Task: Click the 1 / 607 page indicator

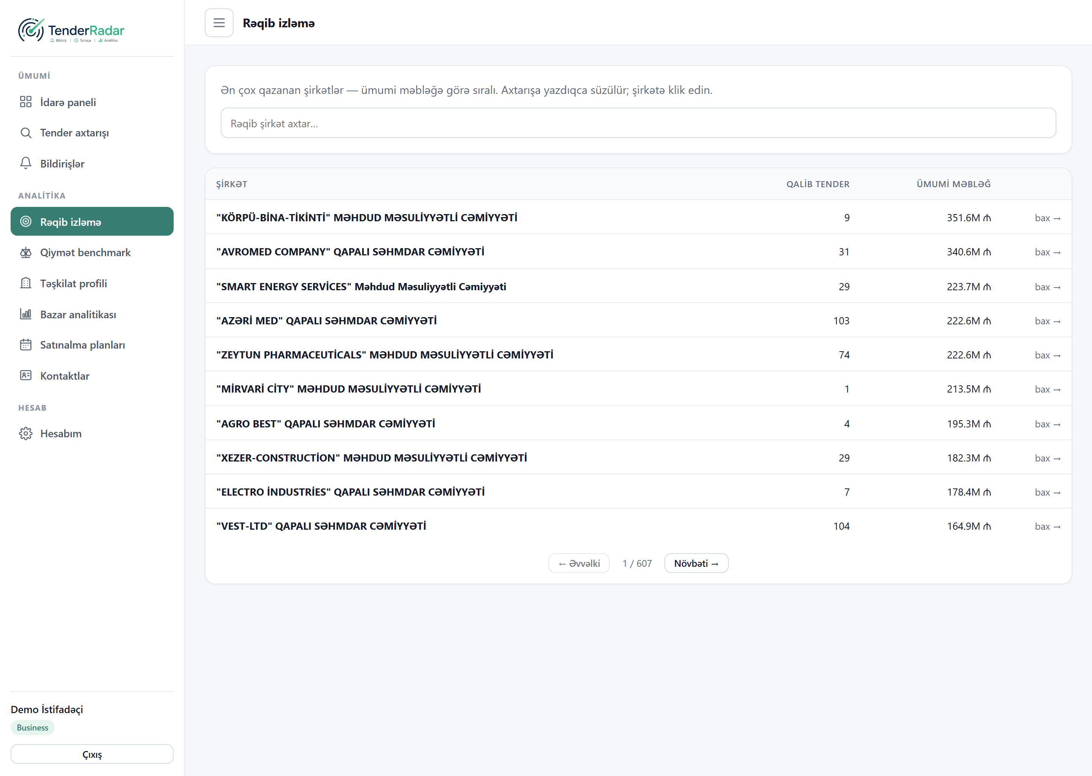Action: point(637,563)
